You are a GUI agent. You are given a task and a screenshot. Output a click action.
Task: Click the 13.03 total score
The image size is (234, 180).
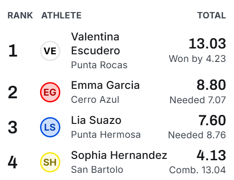coord(207,44)
